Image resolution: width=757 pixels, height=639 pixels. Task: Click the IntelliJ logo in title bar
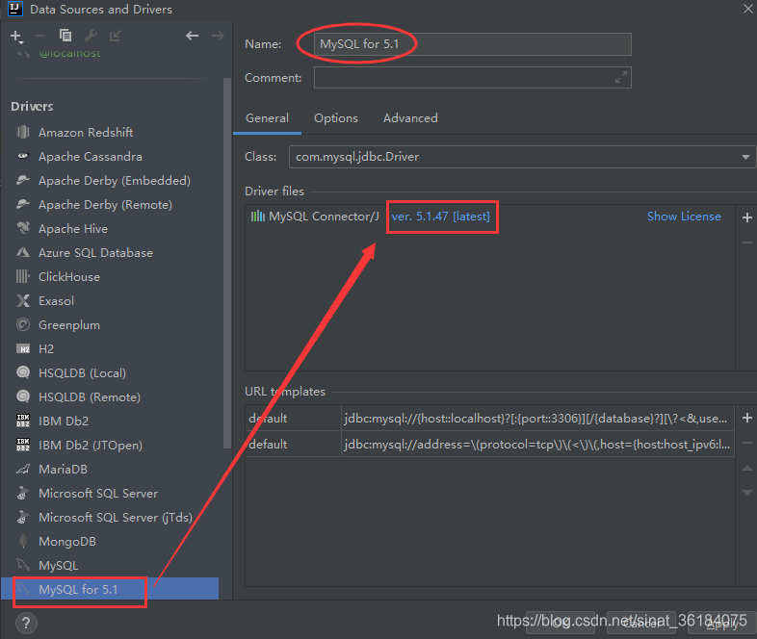tap(15, 9)
